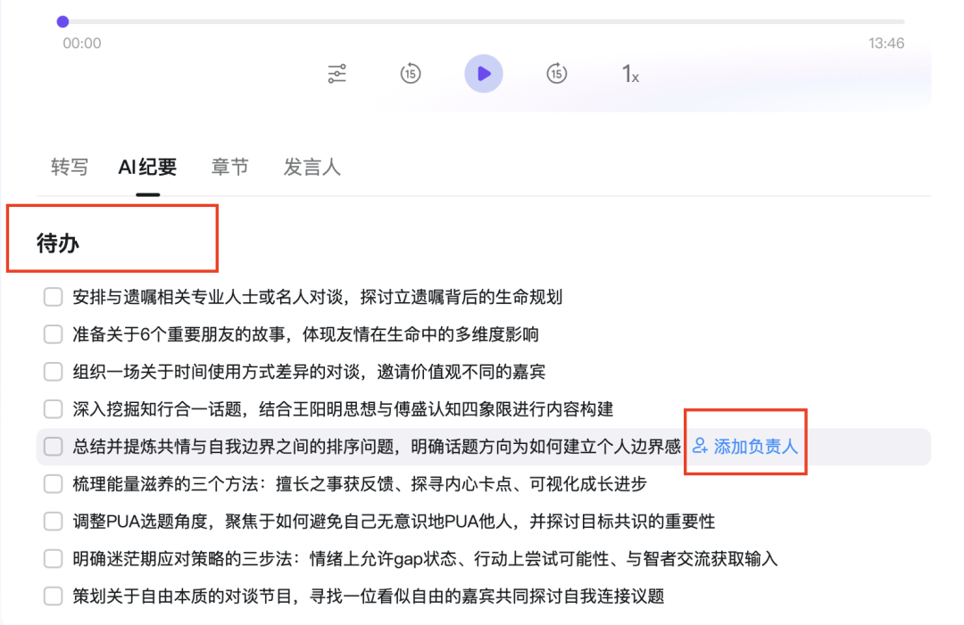
Task: Check the 安排与遗嘱相关专业人士 todo item
Action: pos(53,297)
